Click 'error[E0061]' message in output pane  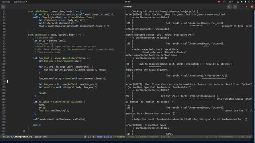(x=175, y=14)
